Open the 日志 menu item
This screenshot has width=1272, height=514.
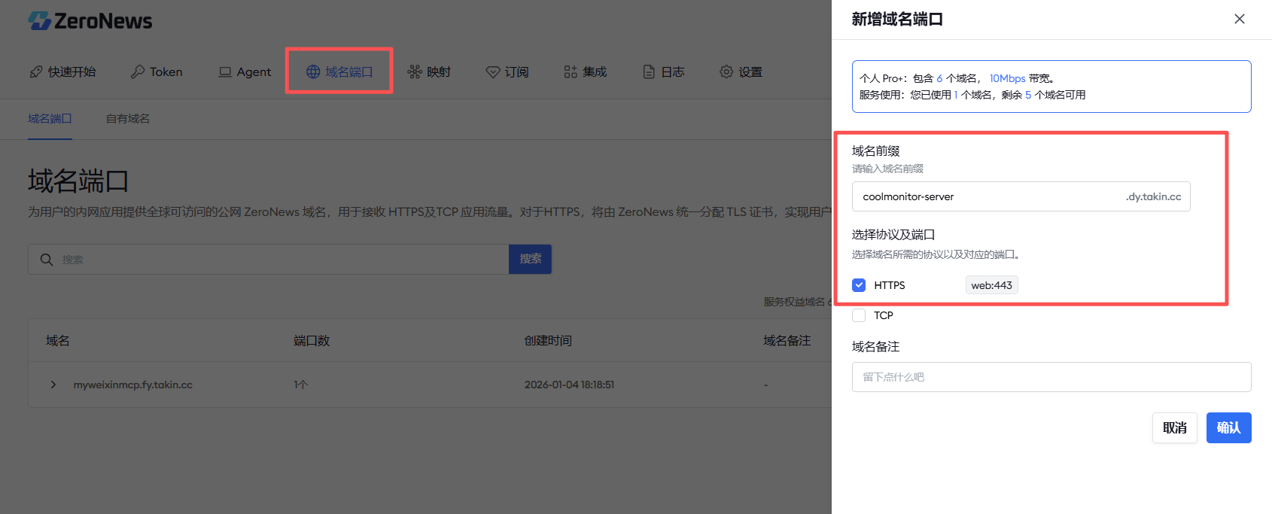point(664,72)
